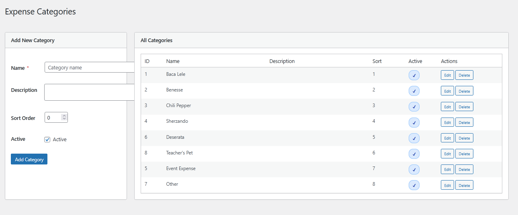This screenshot has height=215, width=518.
Task: Toggle the Active status for Chili Pepper
Action: [x=414, y=107]
